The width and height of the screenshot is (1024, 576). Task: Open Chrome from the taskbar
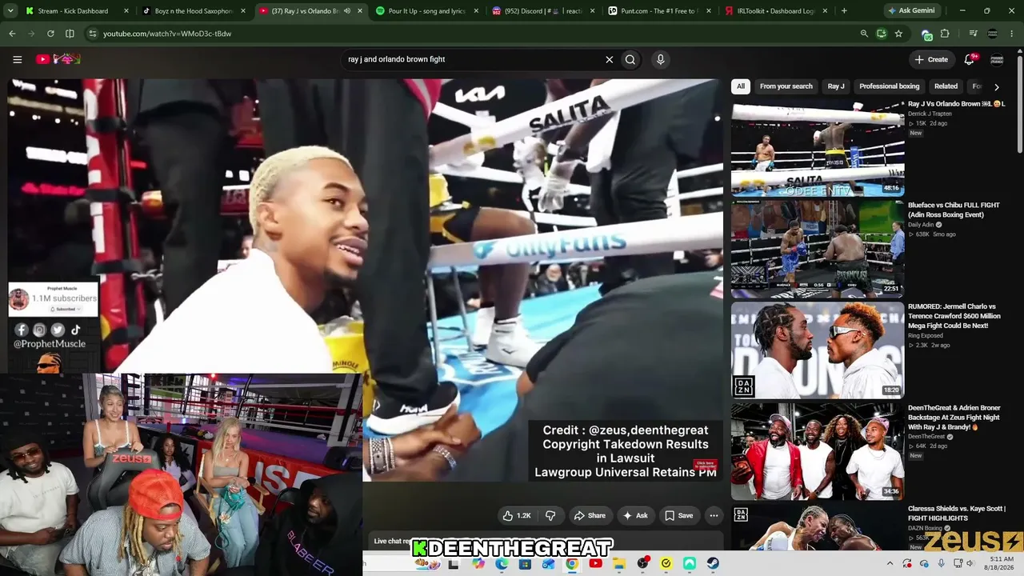click(571, 563)
